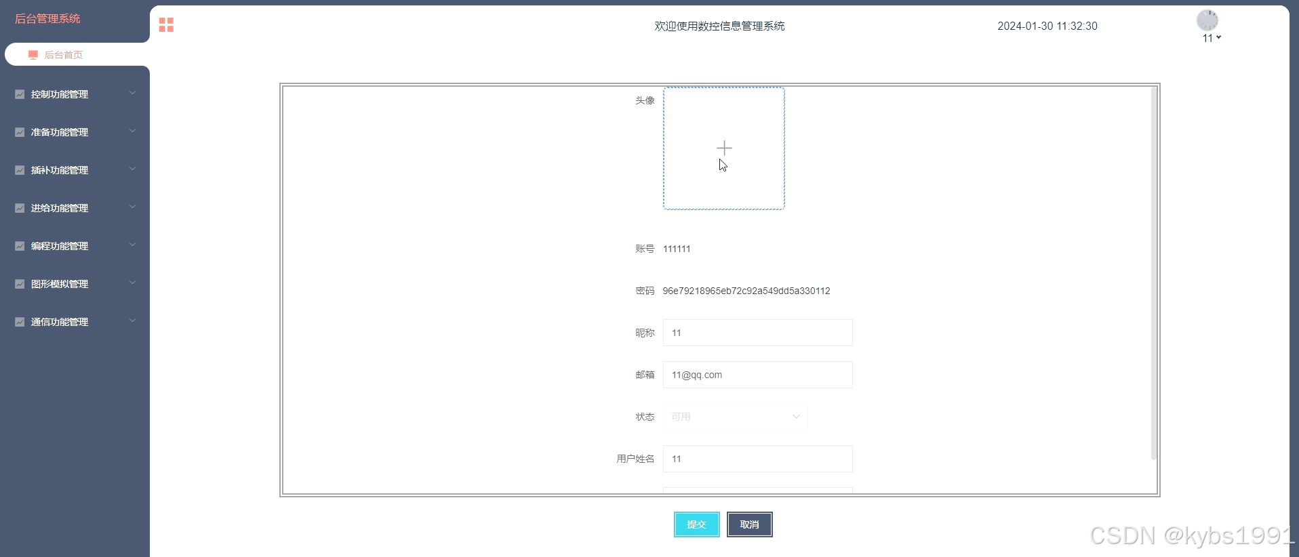Screen dimensions: 1299x557
Task: Expand 控制功能管理 chevron arrow
Action: (x=133, y=94)
